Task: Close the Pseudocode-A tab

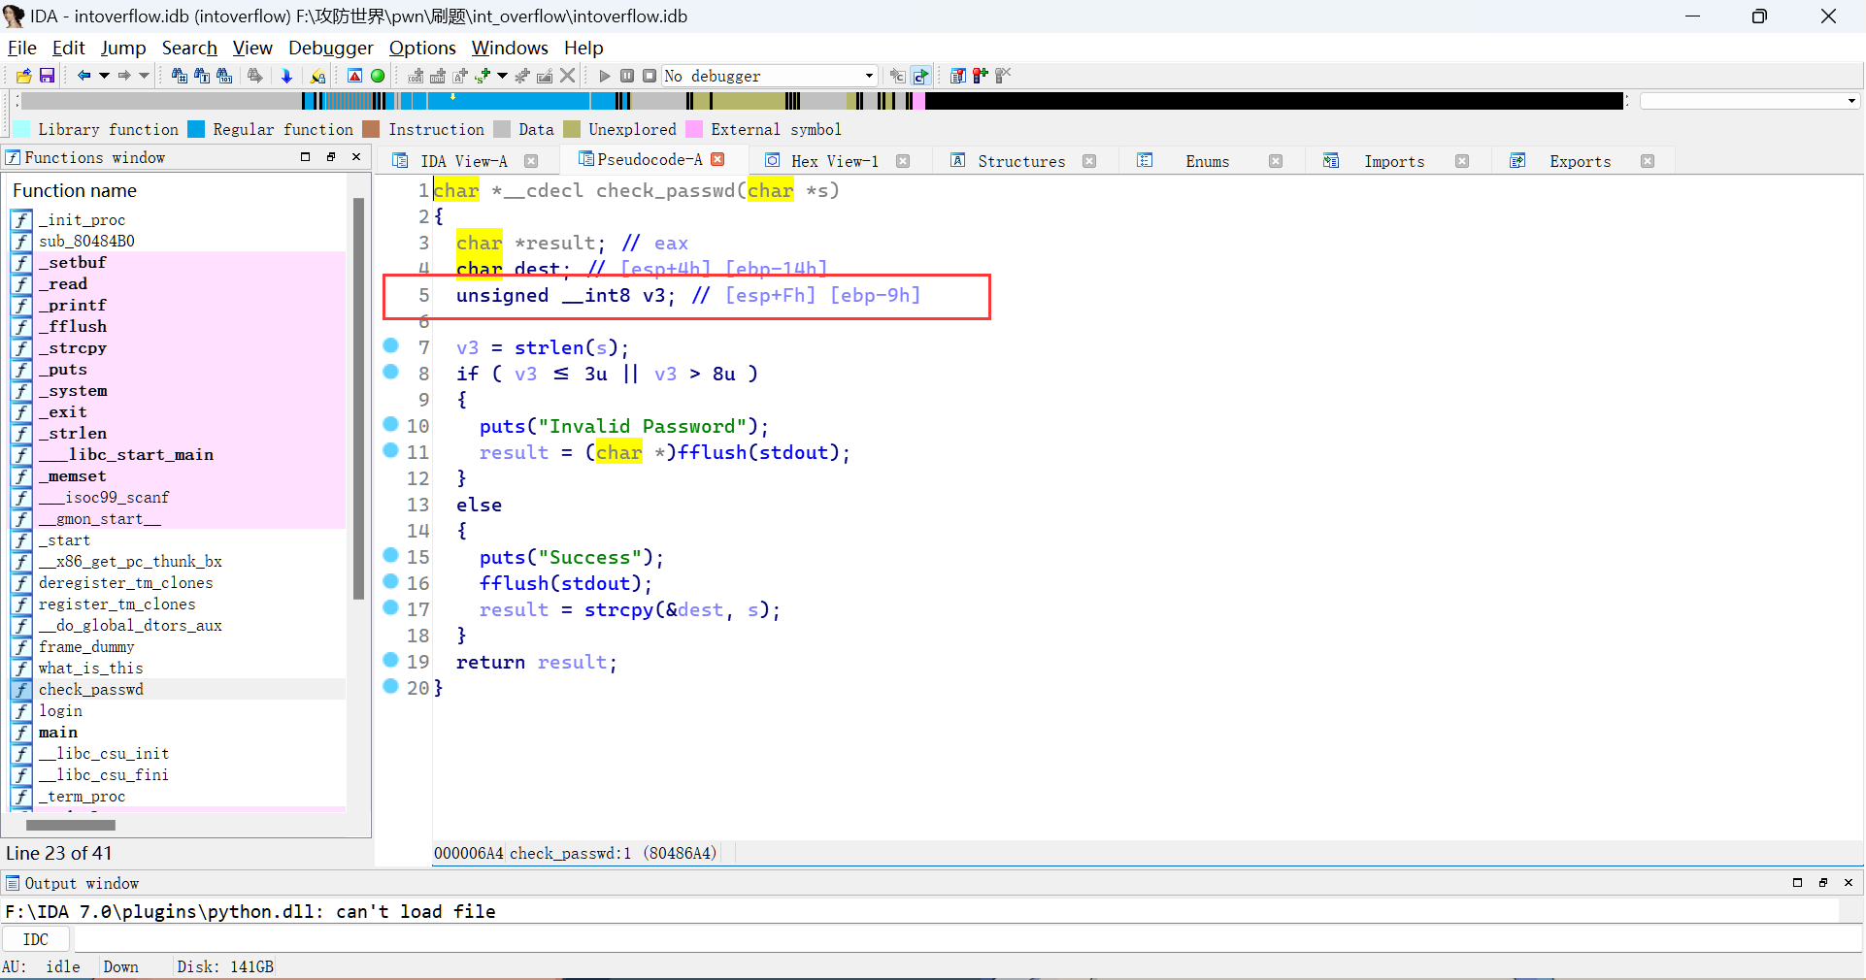Action: pyautogui.click(x=717, y=159)
